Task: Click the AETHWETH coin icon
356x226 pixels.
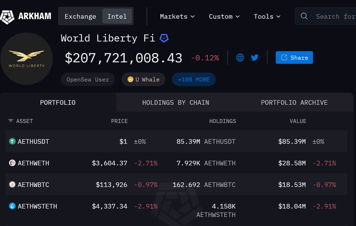Action: (12, 163)
